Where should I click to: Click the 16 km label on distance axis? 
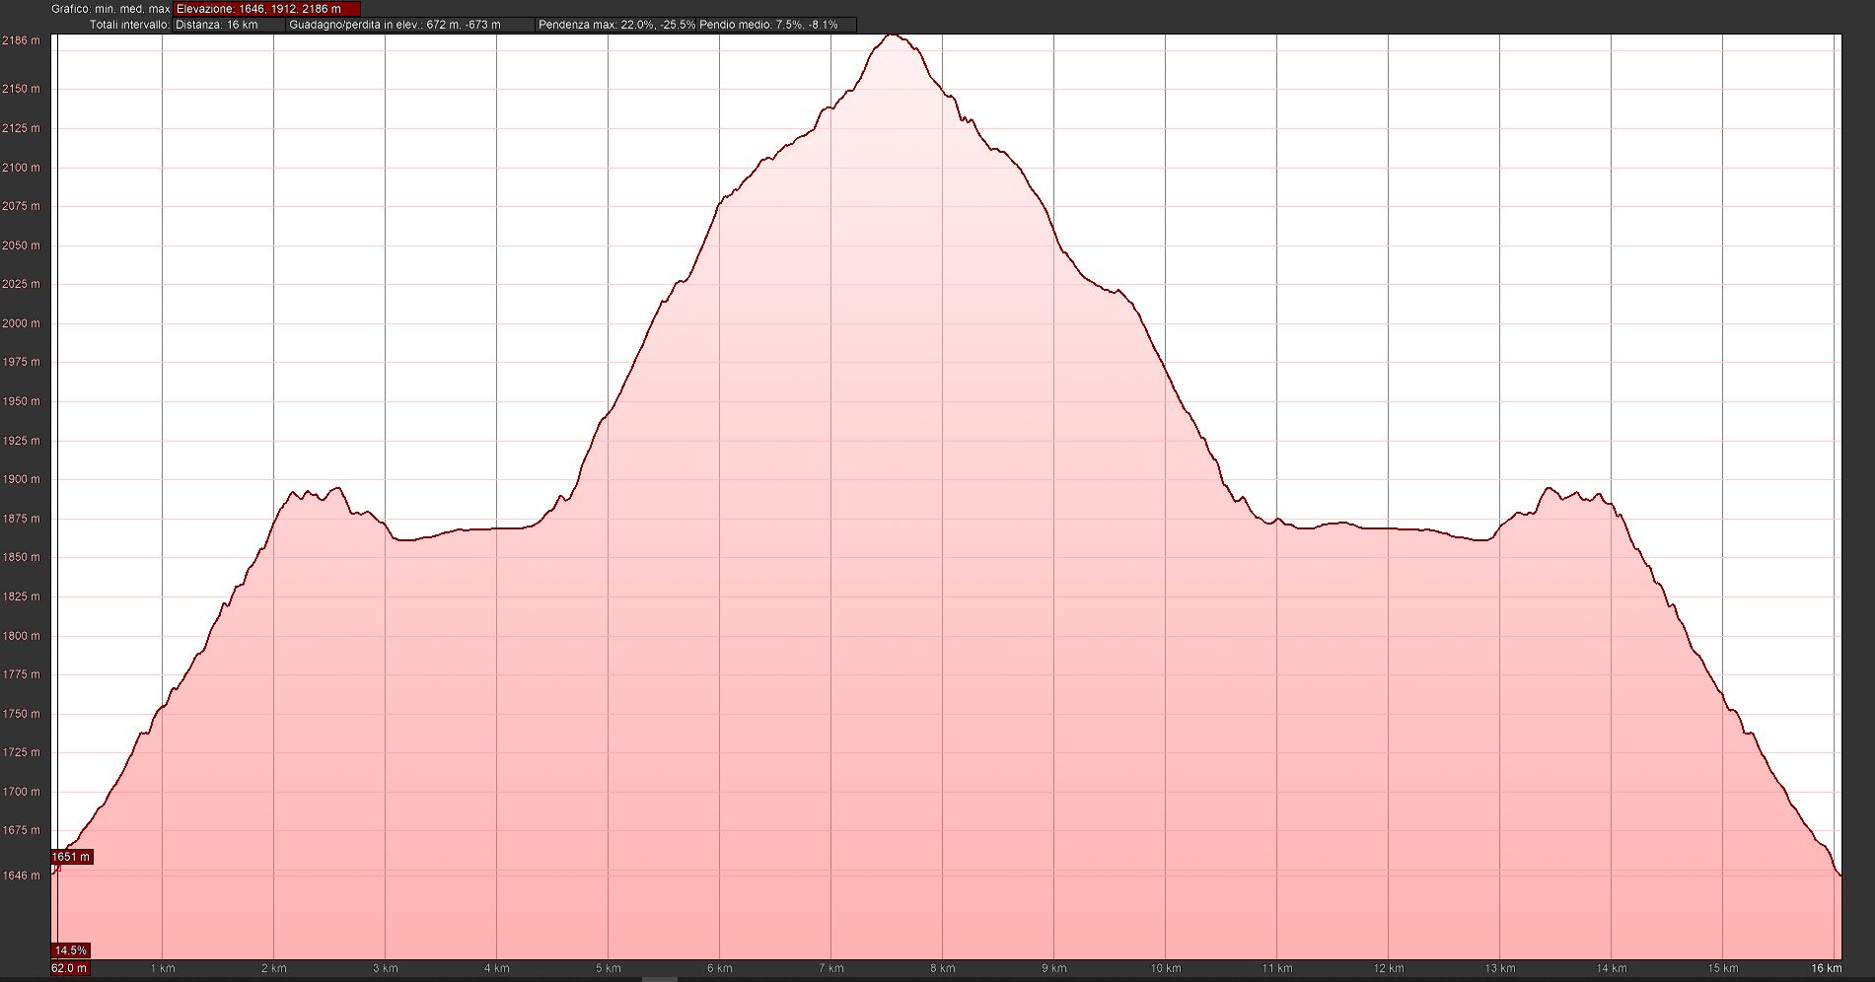1827,968
